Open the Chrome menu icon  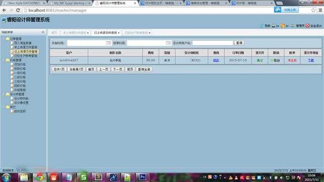[320, 10]
